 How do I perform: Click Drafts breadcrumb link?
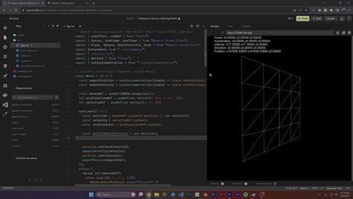coord(130,18)
